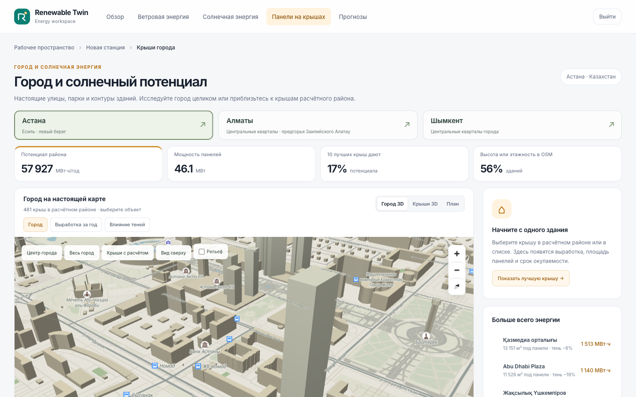Click the Мечеть Абу Насыра аль-Фараби marker
The image size is (636, 397).
87,294
